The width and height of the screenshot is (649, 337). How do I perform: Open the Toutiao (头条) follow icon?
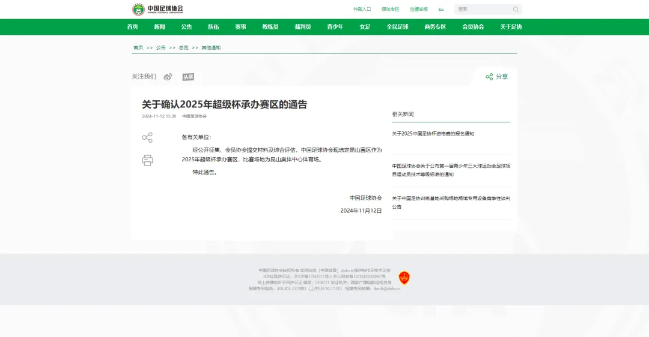[188, 77]
